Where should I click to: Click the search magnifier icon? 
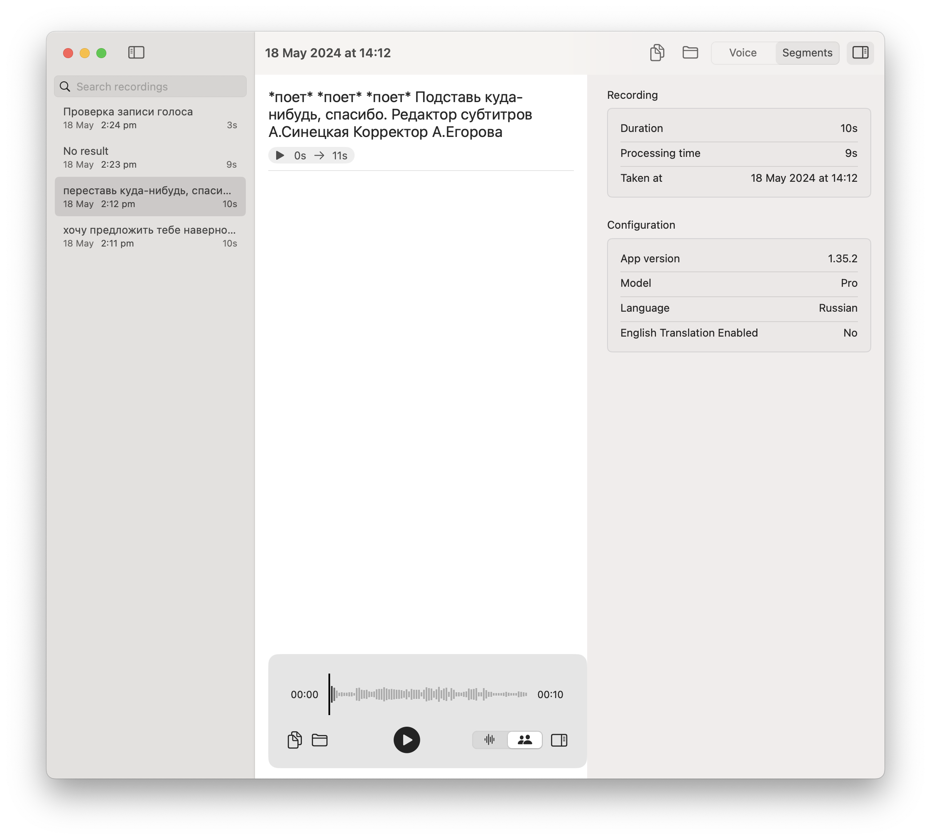coord(65,87)
